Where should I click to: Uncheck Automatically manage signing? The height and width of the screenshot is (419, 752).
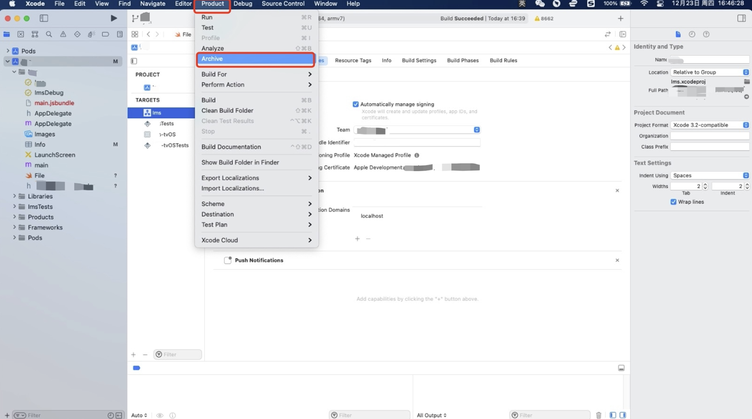click(x=356, y=104)
